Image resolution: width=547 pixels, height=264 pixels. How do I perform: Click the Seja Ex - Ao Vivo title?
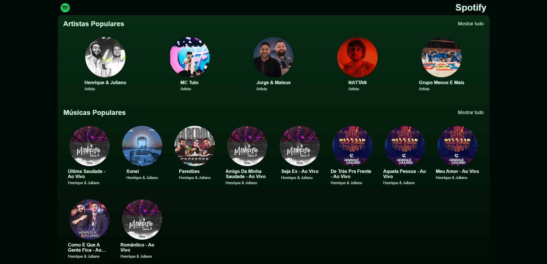(x=300, y=171)
